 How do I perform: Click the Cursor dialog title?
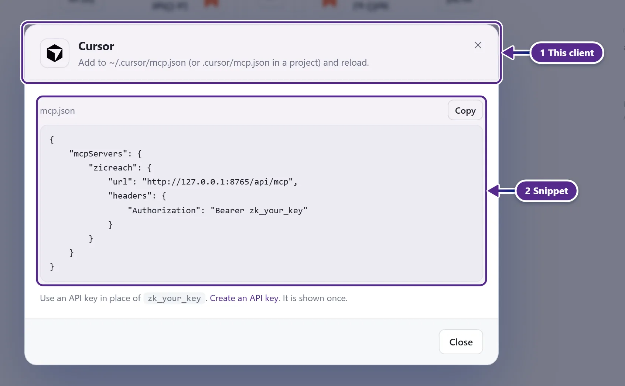96,46
